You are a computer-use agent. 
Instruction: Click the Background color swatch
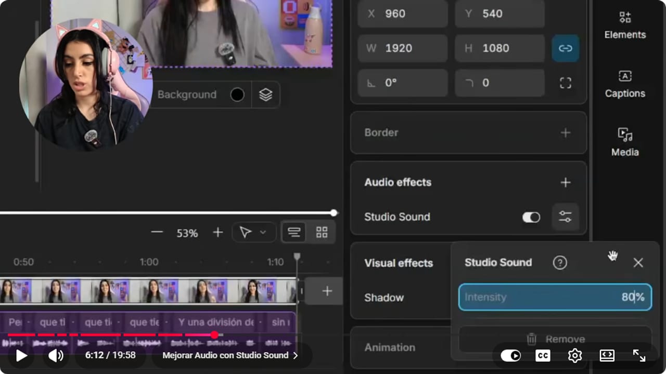point(237,95)
